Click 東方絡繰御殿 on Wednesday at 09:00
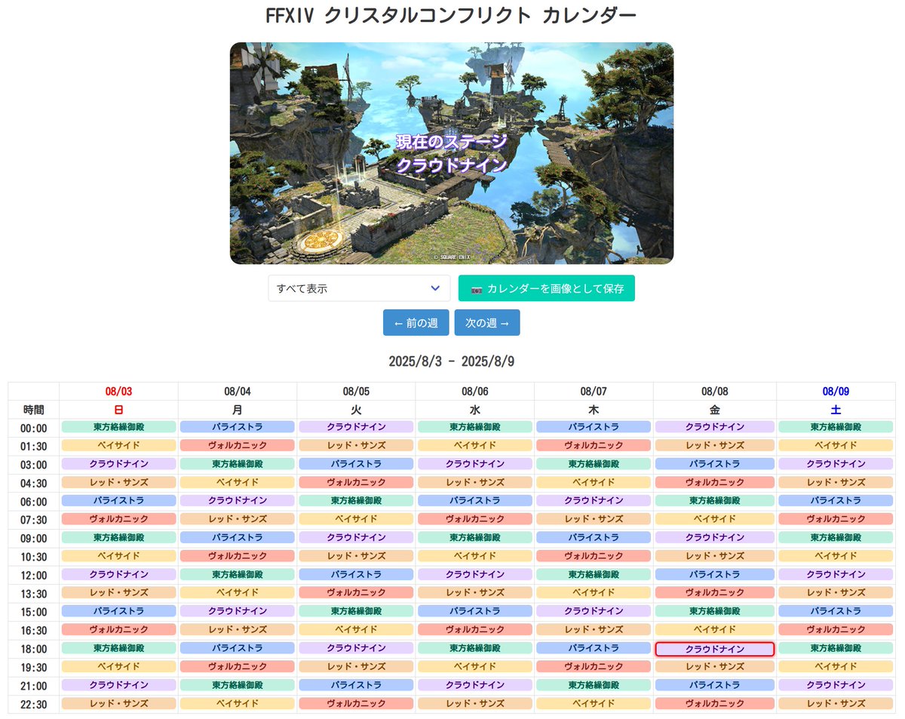Image resolution: width=905 pixels, height=719 pixels. point(475,537)
